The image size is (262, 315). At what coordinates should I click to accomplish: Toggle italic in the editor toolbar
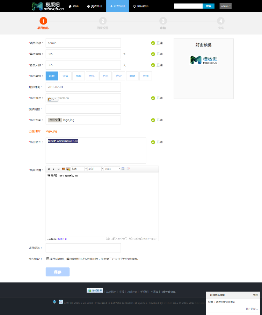[53, 169]
